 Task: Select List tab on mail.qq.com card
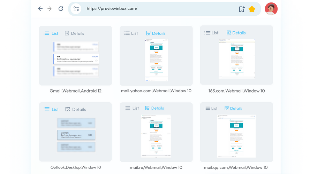point(211,108)
